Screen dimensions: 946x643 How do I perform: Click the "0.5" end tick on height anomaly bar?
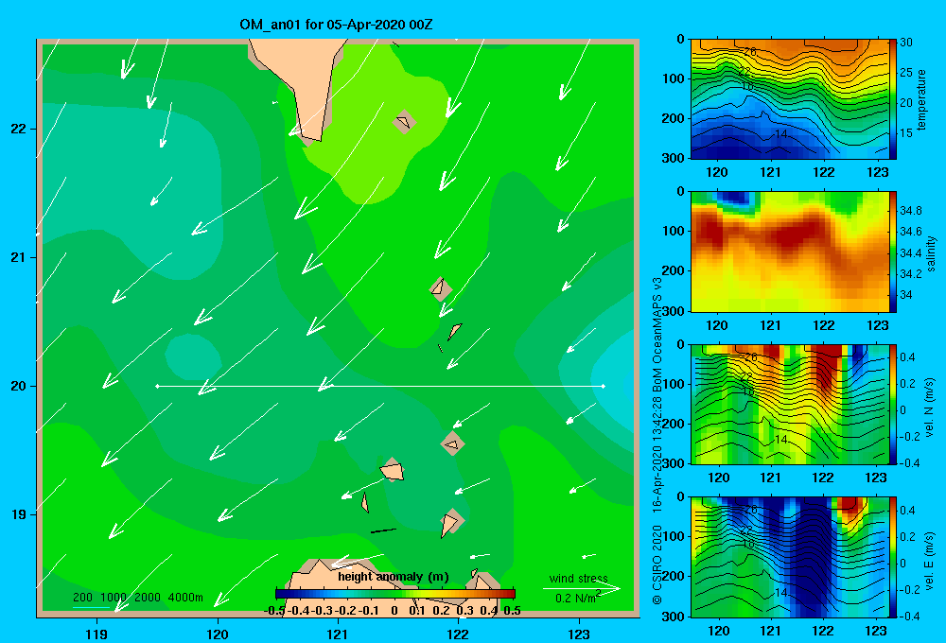click(x=512, y=611)
